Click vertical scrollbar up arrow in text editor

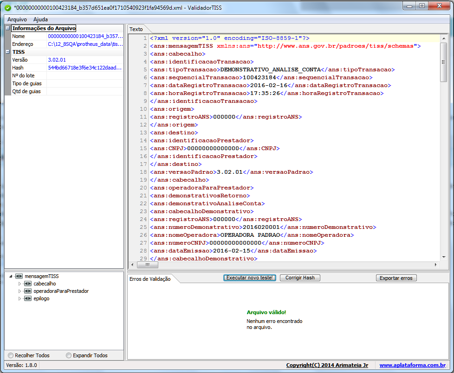pos(444,38)
